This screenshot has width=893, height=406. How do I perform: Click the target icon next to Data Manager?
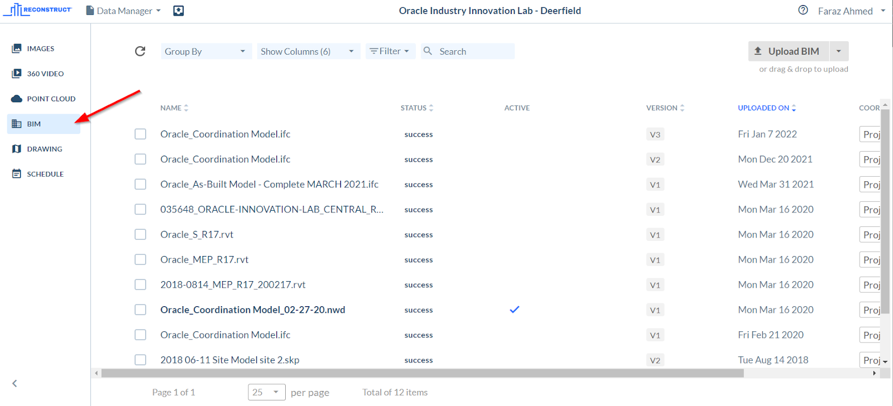[x=179, y=11]
